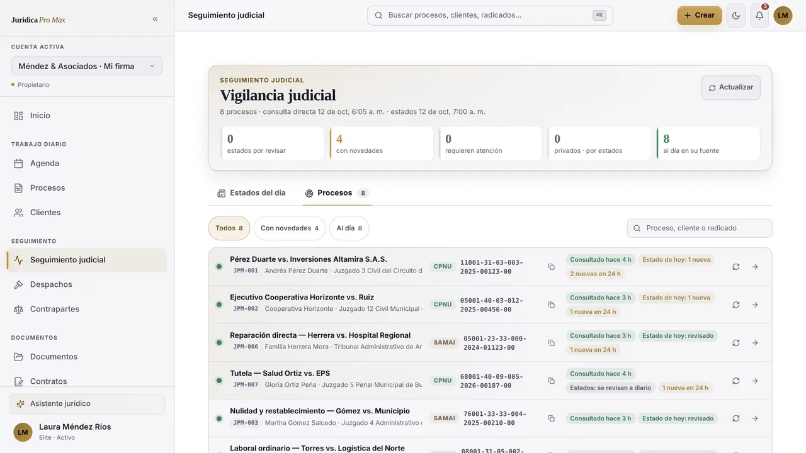Refresh the Ejecutivo Cooperativa Horizonte process
This screenshot has height=453, width=806.
coord(735,305)
